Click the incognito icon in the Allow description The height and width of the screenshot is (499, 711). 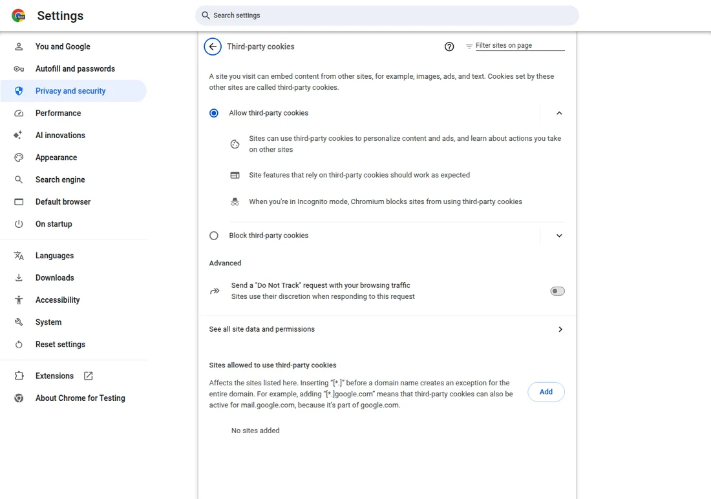235,202
